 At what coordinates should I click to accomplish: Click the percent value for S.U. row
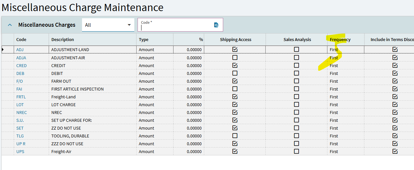[x=194, y=120]
